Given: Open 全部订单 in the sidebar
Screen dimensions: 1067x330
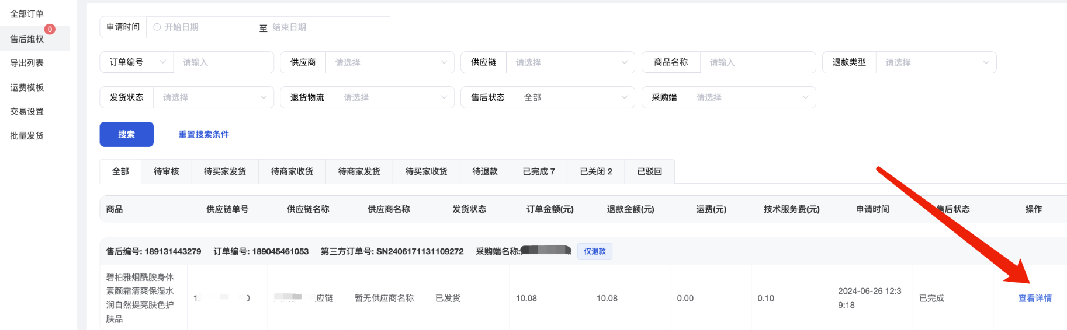Looking at the screenshot, I should (x=27, y=14).
